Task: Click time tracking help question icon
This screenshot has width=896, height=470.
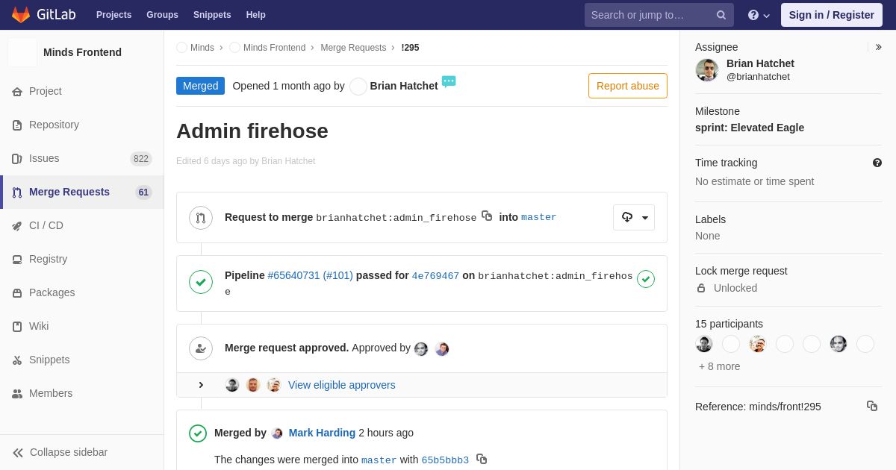Action: pyautogui.click(x=877, y=163)
